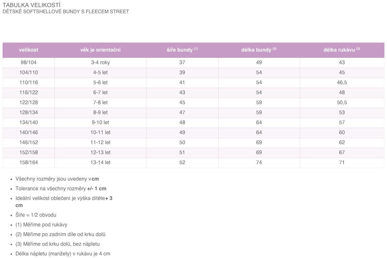Click the 'délka rukávu' column header
The height and width of the screenshot is (258, 387).
(x=342, y=50)
